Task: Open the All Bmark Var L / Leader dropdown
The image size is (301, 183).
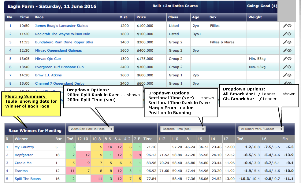Action: click(261, 129)
